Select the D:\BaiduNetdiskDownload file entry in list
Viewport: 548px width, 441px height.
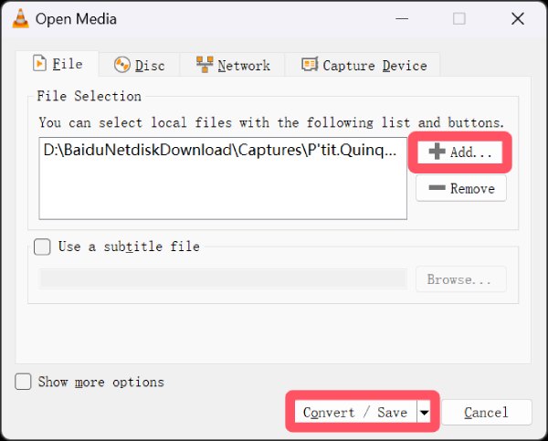coord(221,152)
